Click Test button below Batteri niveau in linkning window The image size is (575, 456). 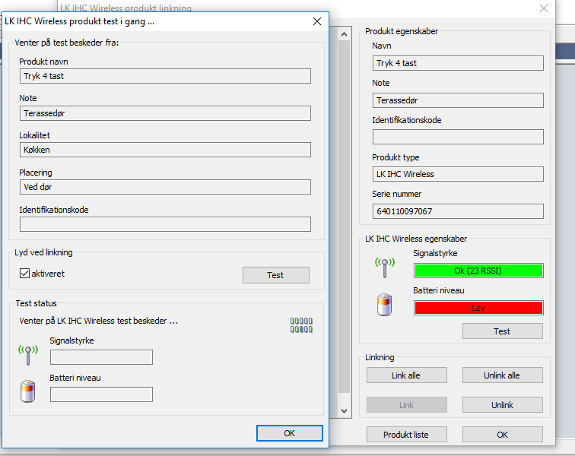[x=503, y=331]
